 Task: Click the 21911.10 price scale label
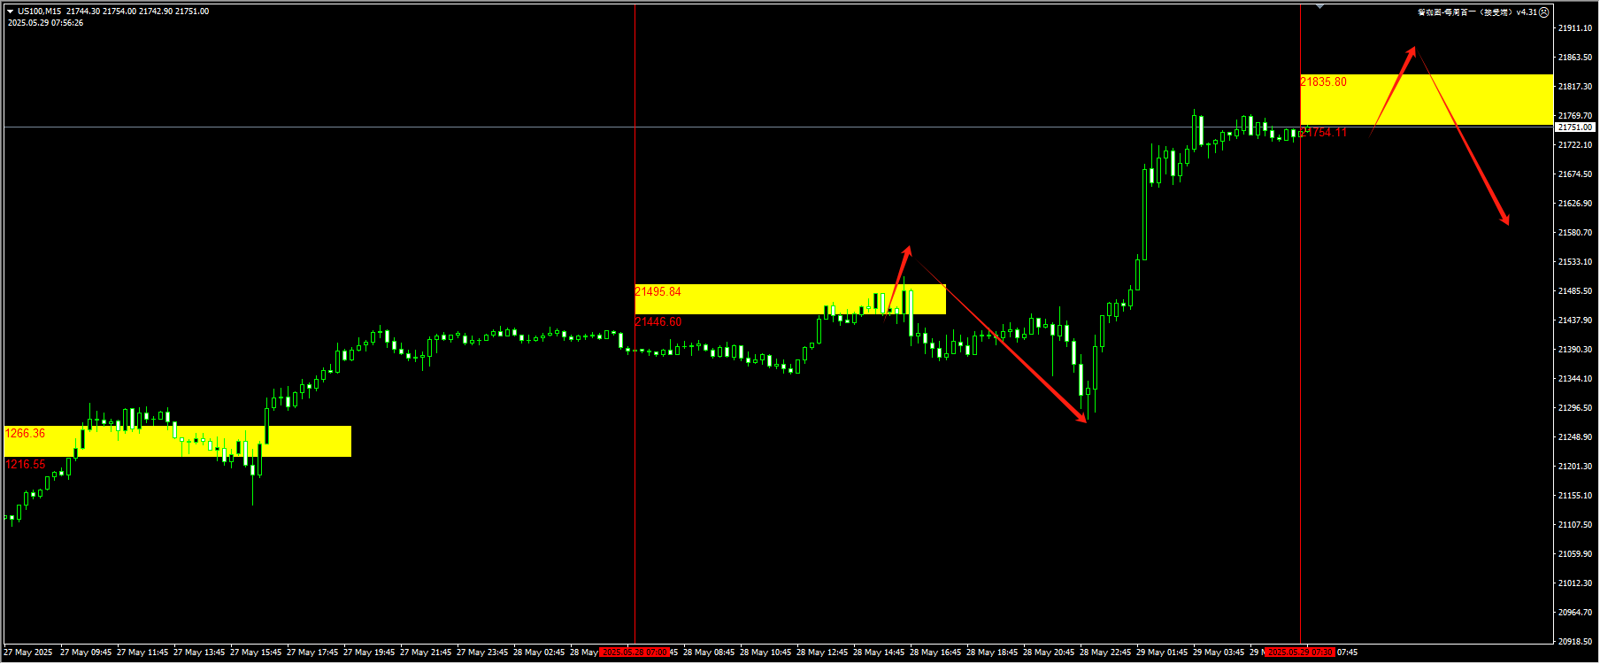pyautogui.click(x=1575, y=28)
